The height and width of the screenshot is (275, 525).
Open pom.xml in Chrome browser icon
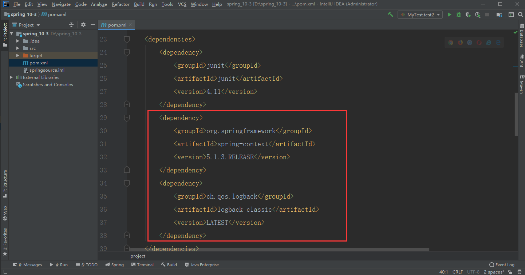point(451,42)
